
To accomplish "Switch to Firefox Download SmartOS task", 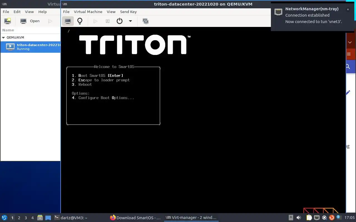I will tap(135, 218).
